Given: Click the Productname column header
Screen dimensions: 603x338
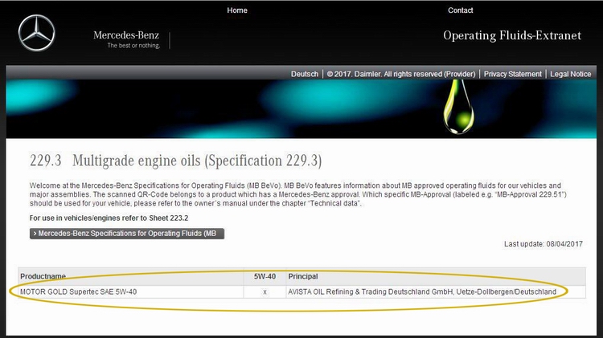Looking at the screenshot, I should (x=131, y=276).
